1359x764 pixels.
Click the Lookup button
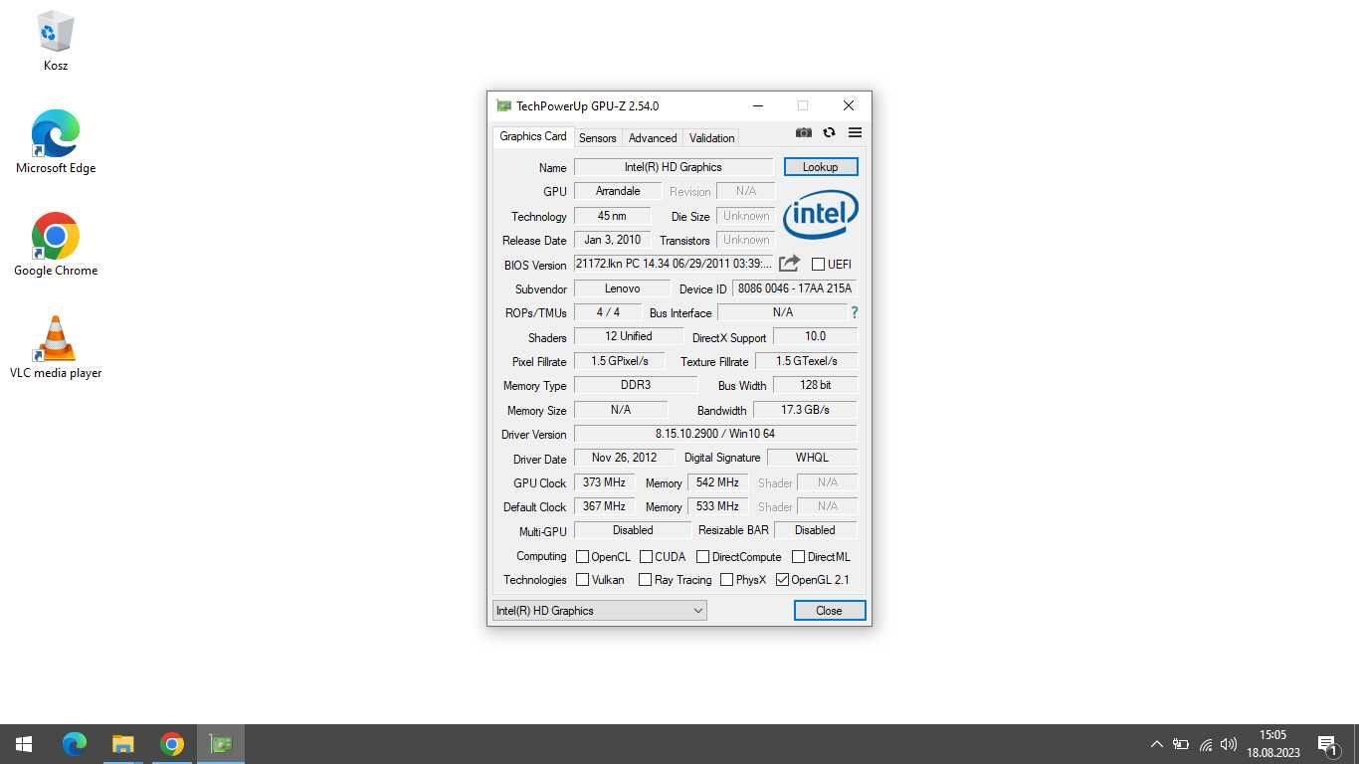point(821,167)
